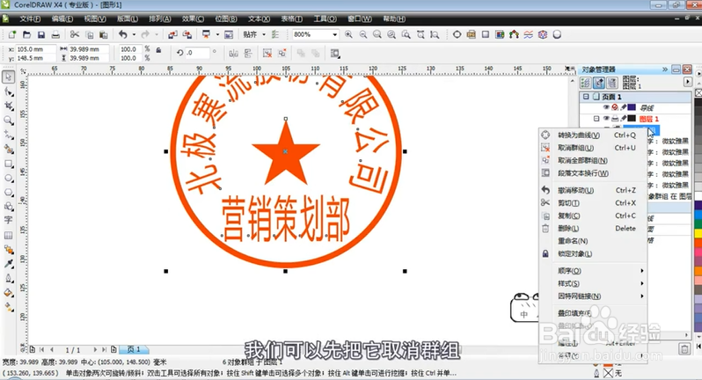Click the Print icon
The image size is (702, 380).
(x=55, y=34)
